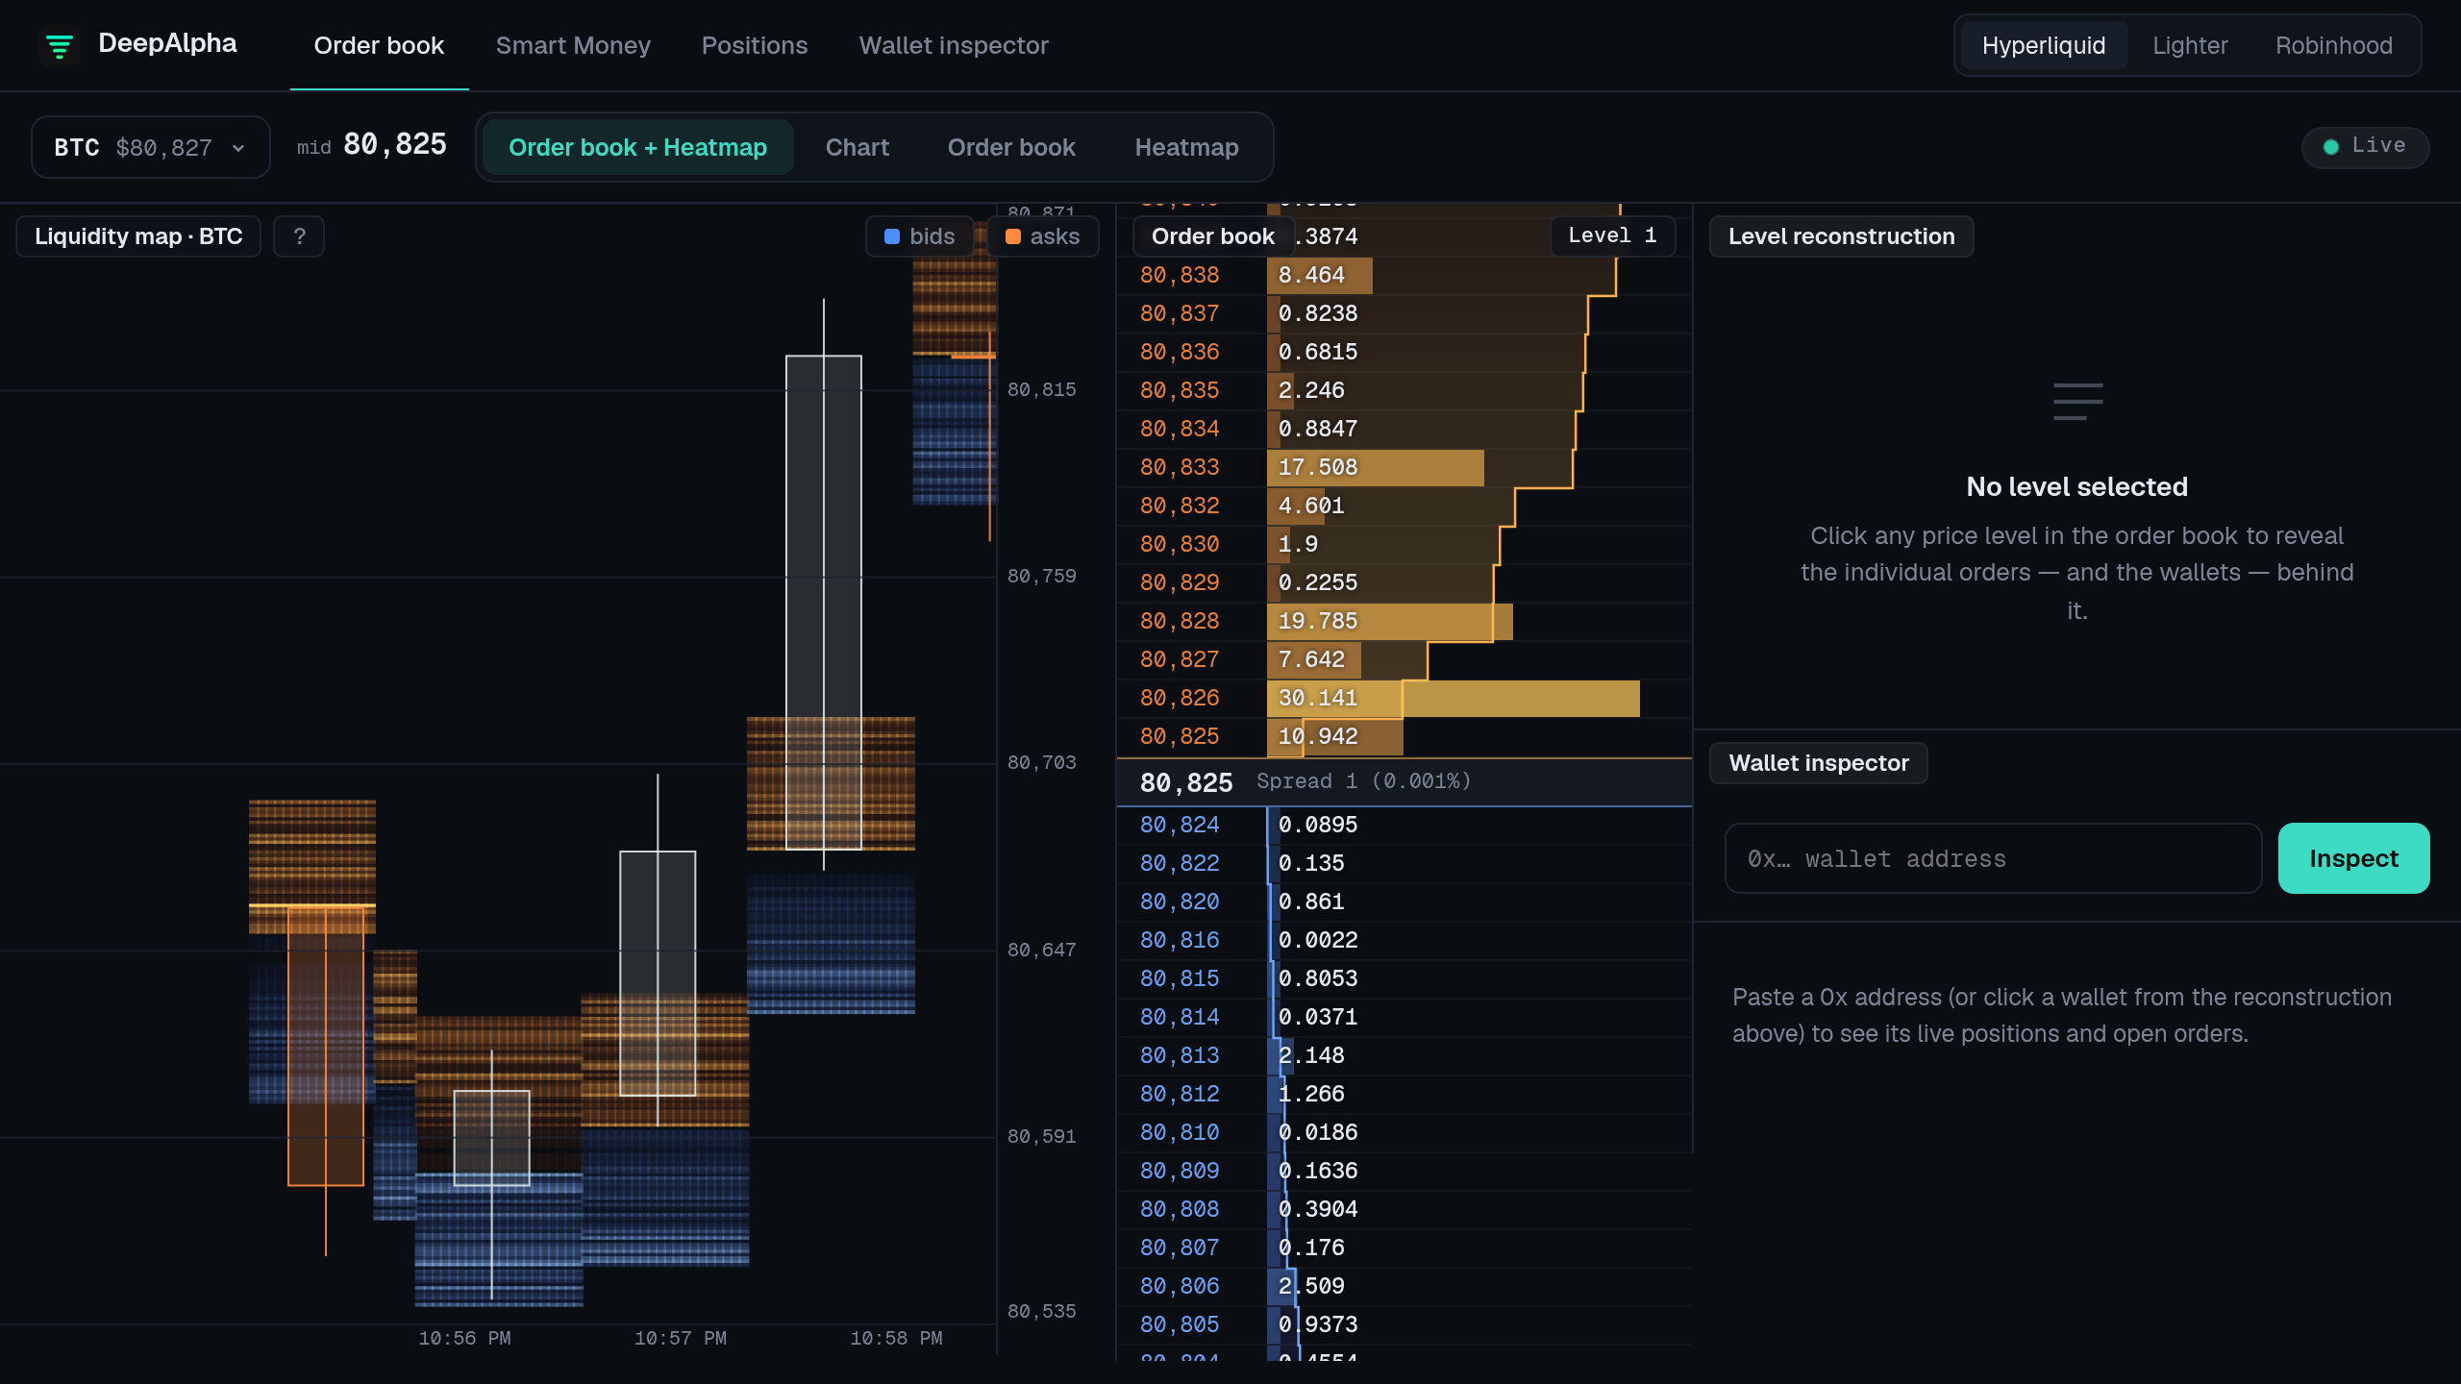The image size is (2461, 1384).
Task: Open the Smart Money tab
Action: pyautogui.click(x=573, y=45)
